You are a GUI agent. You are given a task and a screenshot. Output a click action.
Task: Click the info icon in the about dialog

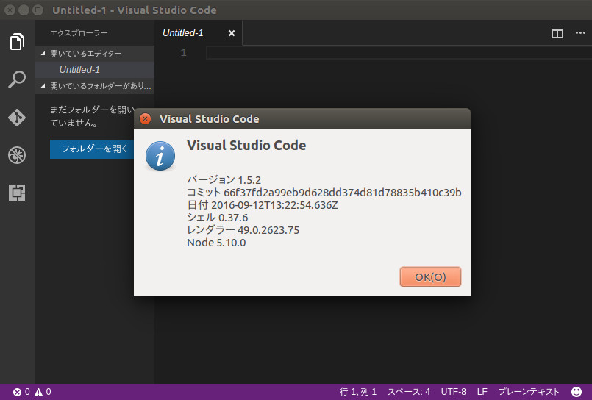[x=160, y=156]
